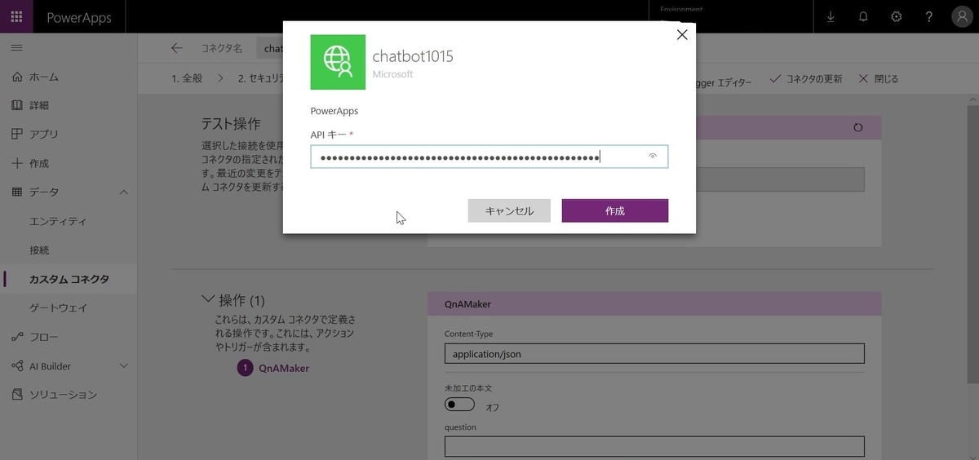This screenshot has height=460, width=979.
Task: Close the chatbot1015 dialog with X
Action: pos(682,34)
